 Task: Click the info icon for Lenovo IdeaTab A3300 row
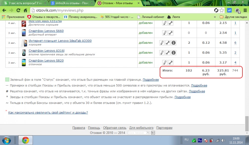174,43
